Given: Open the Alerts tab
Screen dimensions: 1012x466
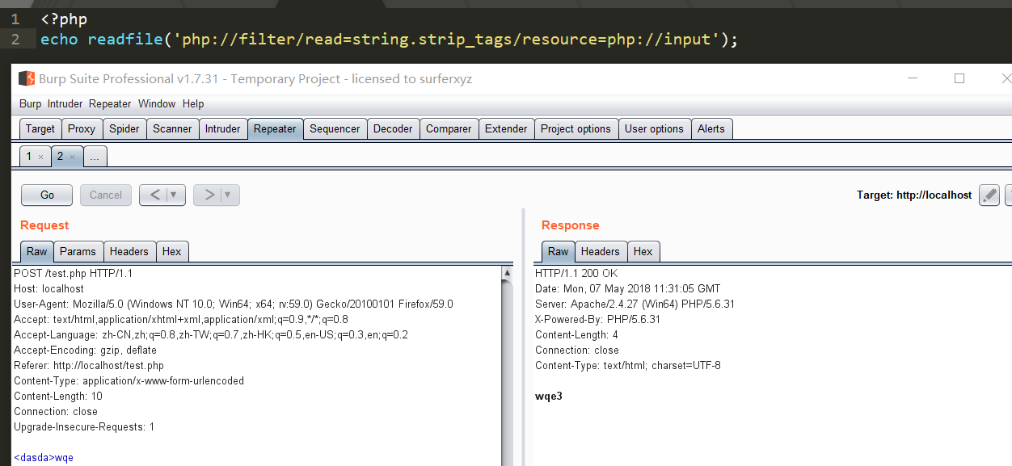Looking at the screenshot, I should click(711, 128).
